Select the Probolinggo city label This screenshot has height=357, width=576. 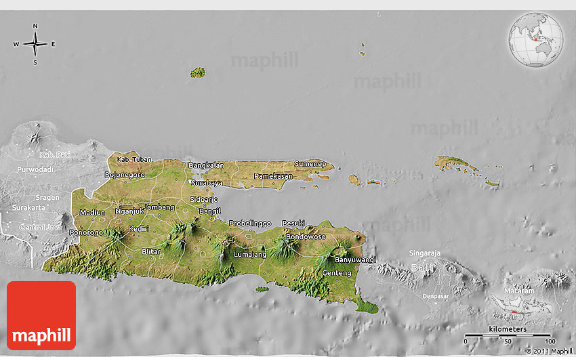click(x=250, y=223)
